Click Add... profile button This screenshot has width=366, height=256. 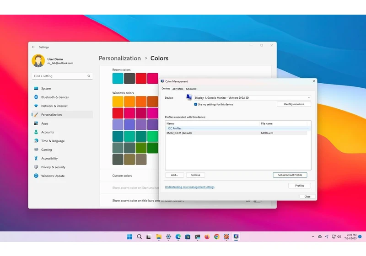tap(174, 175)
